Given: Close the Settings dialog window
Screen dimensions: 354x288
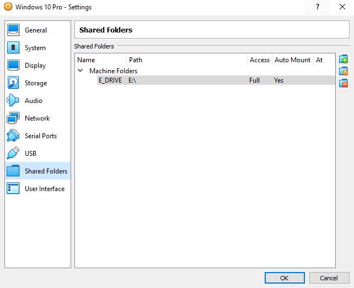Looking at the screenshot, I should 342,7.
